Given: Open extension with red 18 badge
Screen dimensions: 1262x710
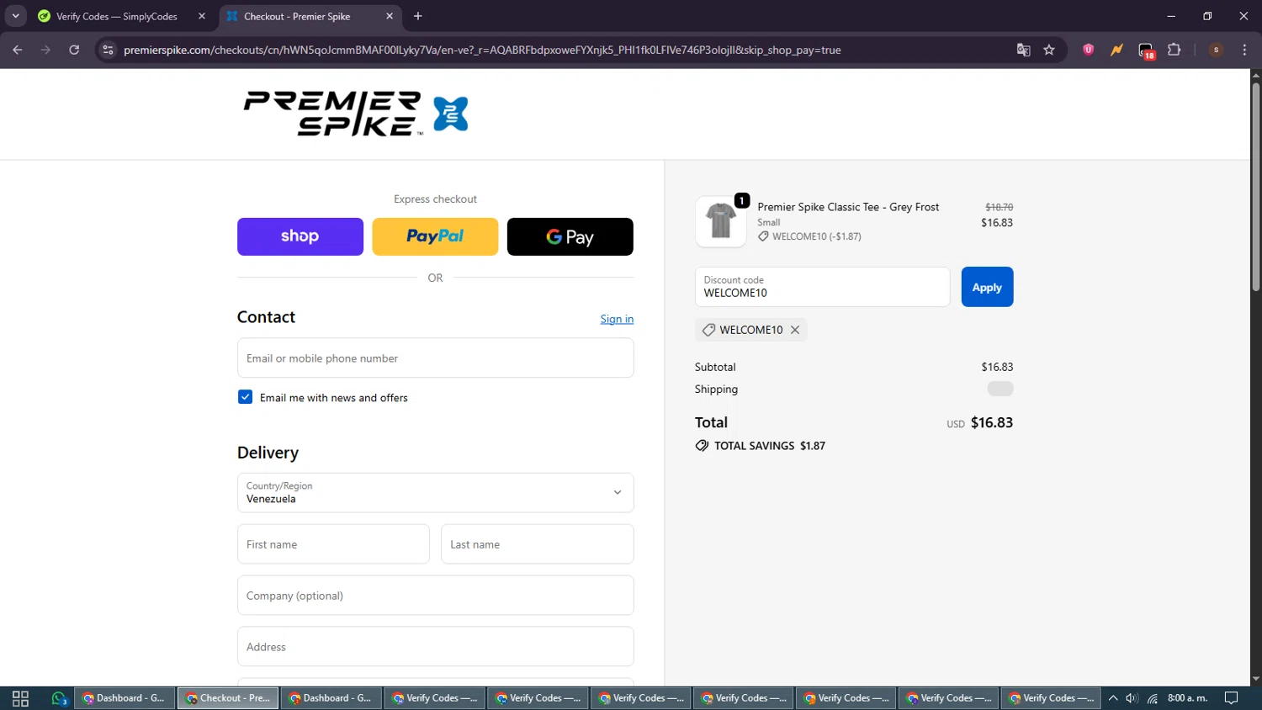Looking at the screenshot, I should click(x=1146, y=50).
